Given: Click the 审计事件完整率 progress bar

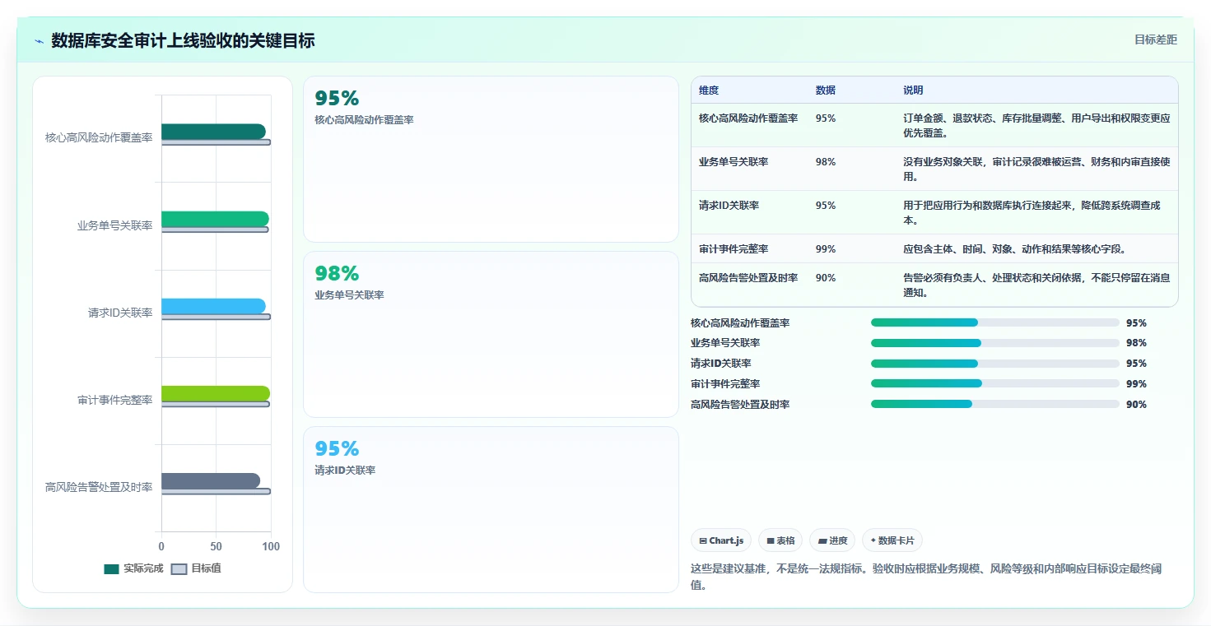Looking at the screenshot, I should [x=995, y=383].
